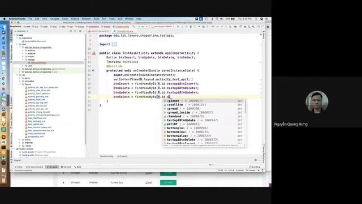Expand the activity package

tap(23, 50)
